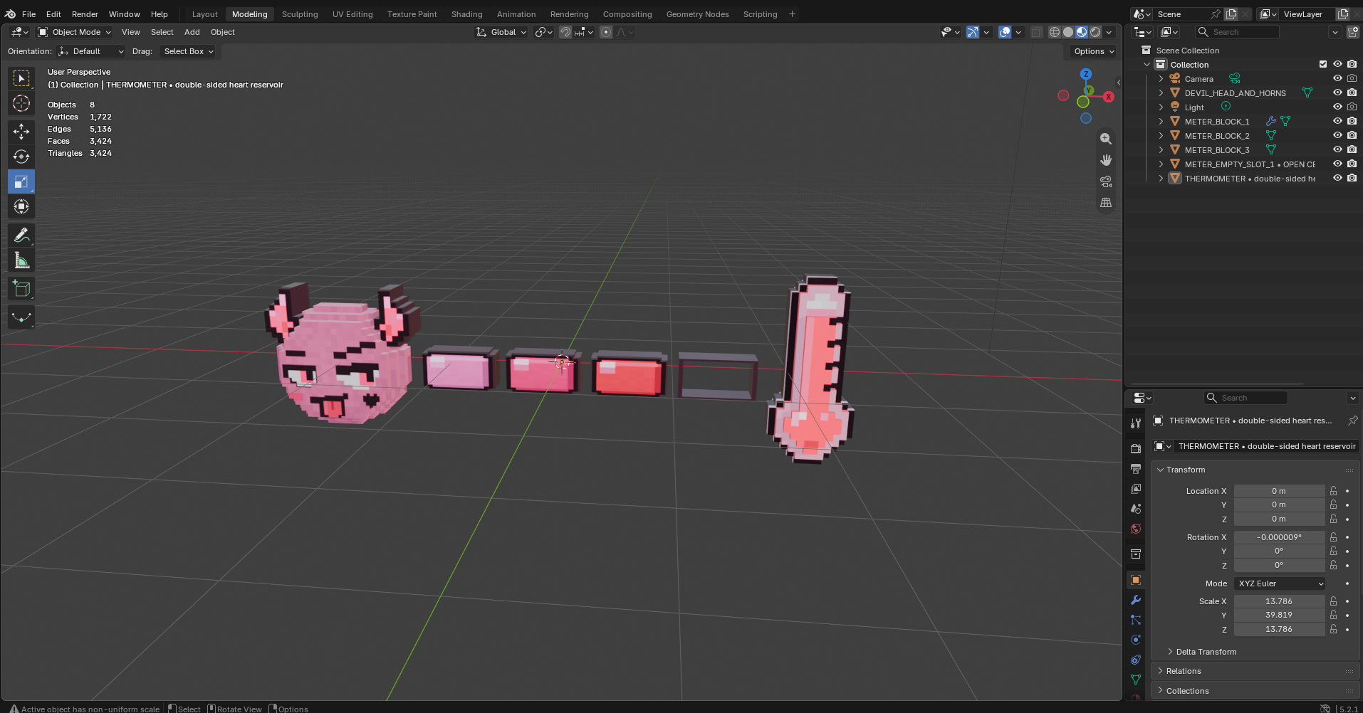Image resolution: width=1363 pixels, height=713 pixels.
Task: Open the Object Mode dropdown
Action: point(75,32)
